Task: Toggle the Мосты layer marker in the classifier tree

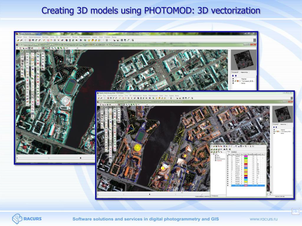Action: click(x=216, y=157)
